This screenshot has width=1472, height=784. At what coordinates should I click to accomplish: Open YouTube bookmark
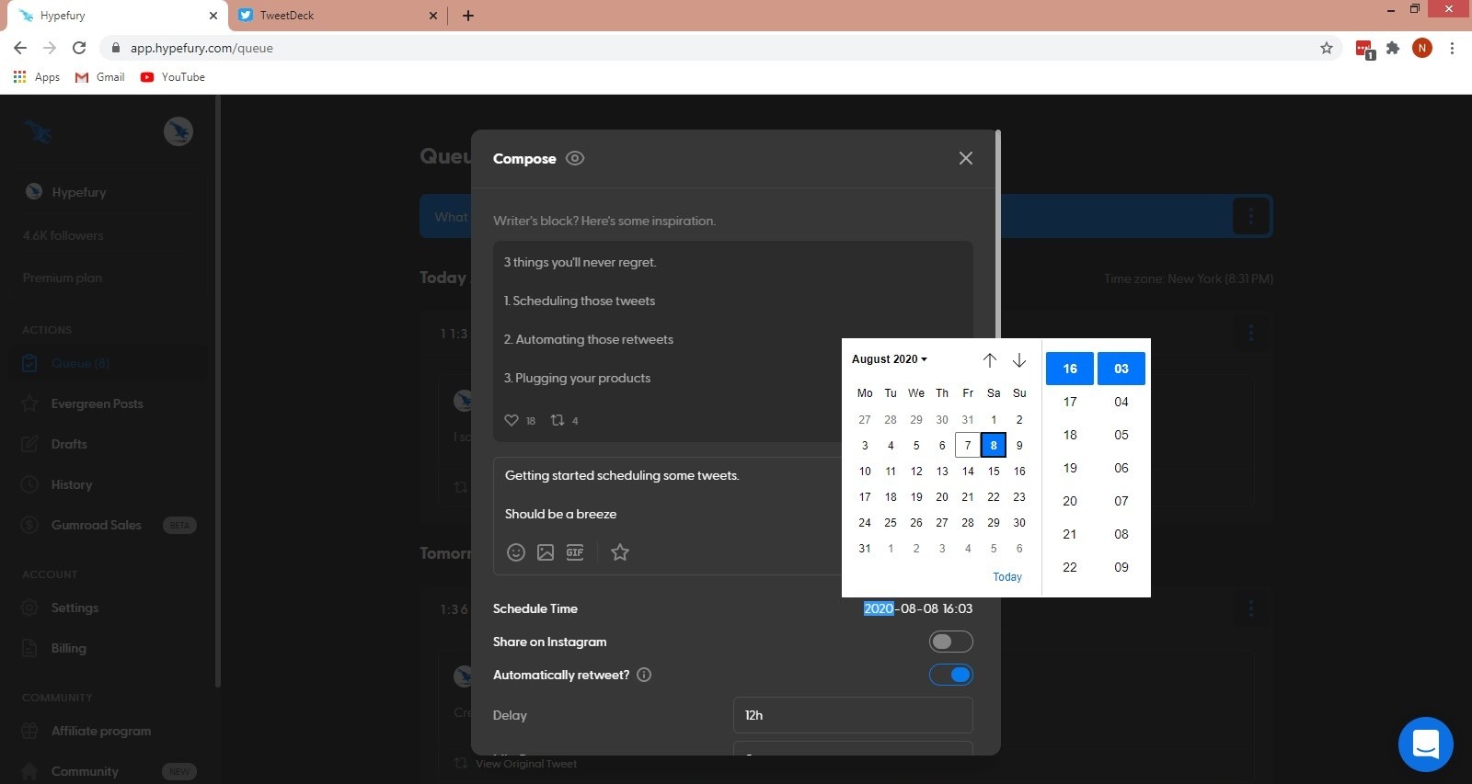[x=173, y=77]
